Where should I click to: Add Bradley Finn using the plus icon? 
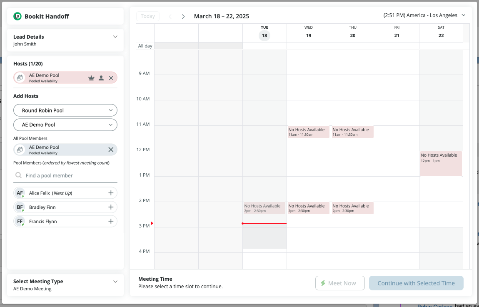pos(111,207)
